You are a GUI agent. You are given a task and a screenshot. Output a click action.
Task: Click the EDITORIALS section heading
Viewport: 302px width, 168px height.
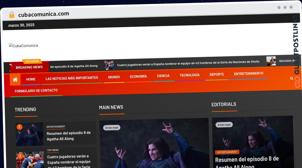224,104
